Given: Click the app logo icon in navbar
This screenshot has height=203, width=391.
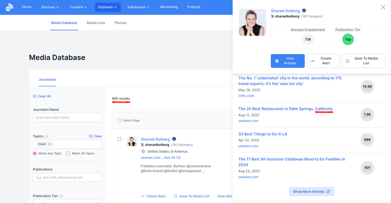Looking at the screenshot, I should pyautogui.click(x=10, y=7).
